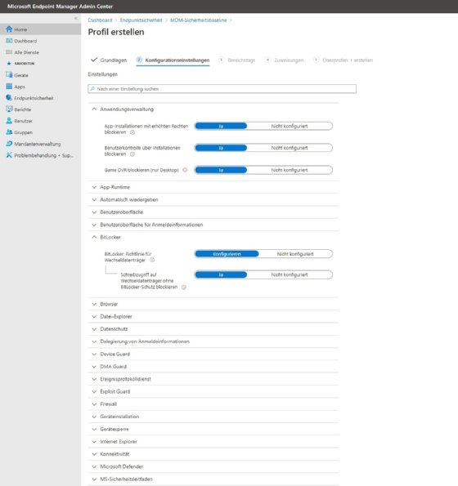Click into the settings search field
Screen dimensions: 458x486
[x=222, y=89]
